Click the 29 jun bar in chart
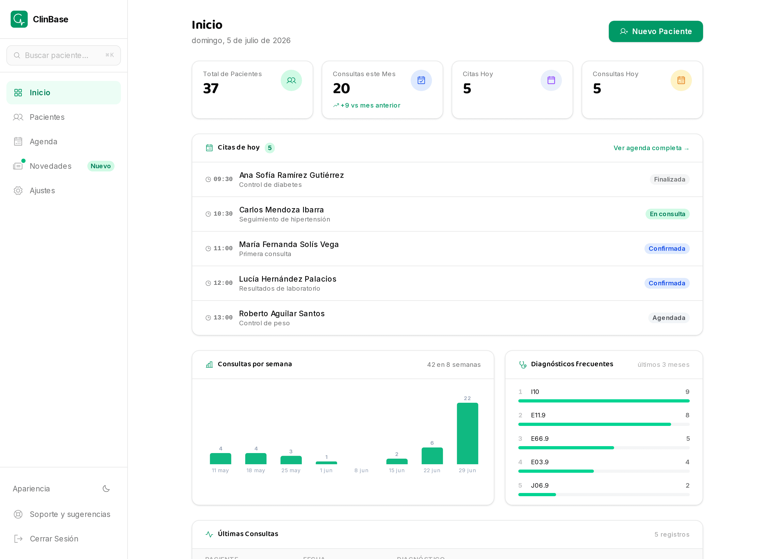 pos(467,433)
